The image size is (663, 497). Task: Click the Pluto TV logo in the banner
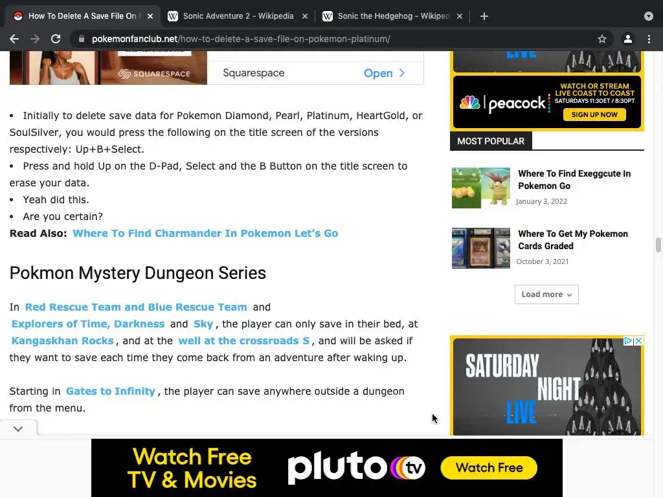coord(357,467)
